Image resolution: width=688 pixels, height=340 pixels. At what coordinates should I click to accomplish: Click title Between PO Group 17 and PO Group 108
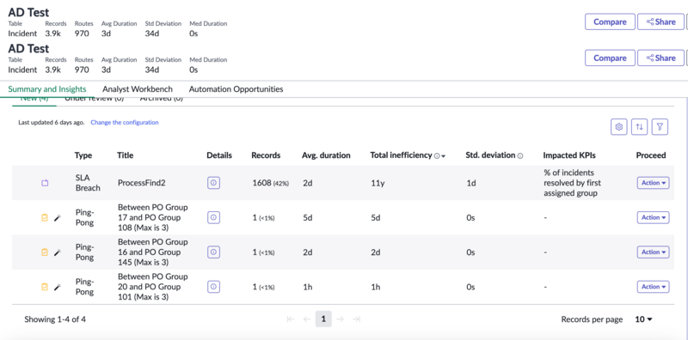click(x=153, y=217)
